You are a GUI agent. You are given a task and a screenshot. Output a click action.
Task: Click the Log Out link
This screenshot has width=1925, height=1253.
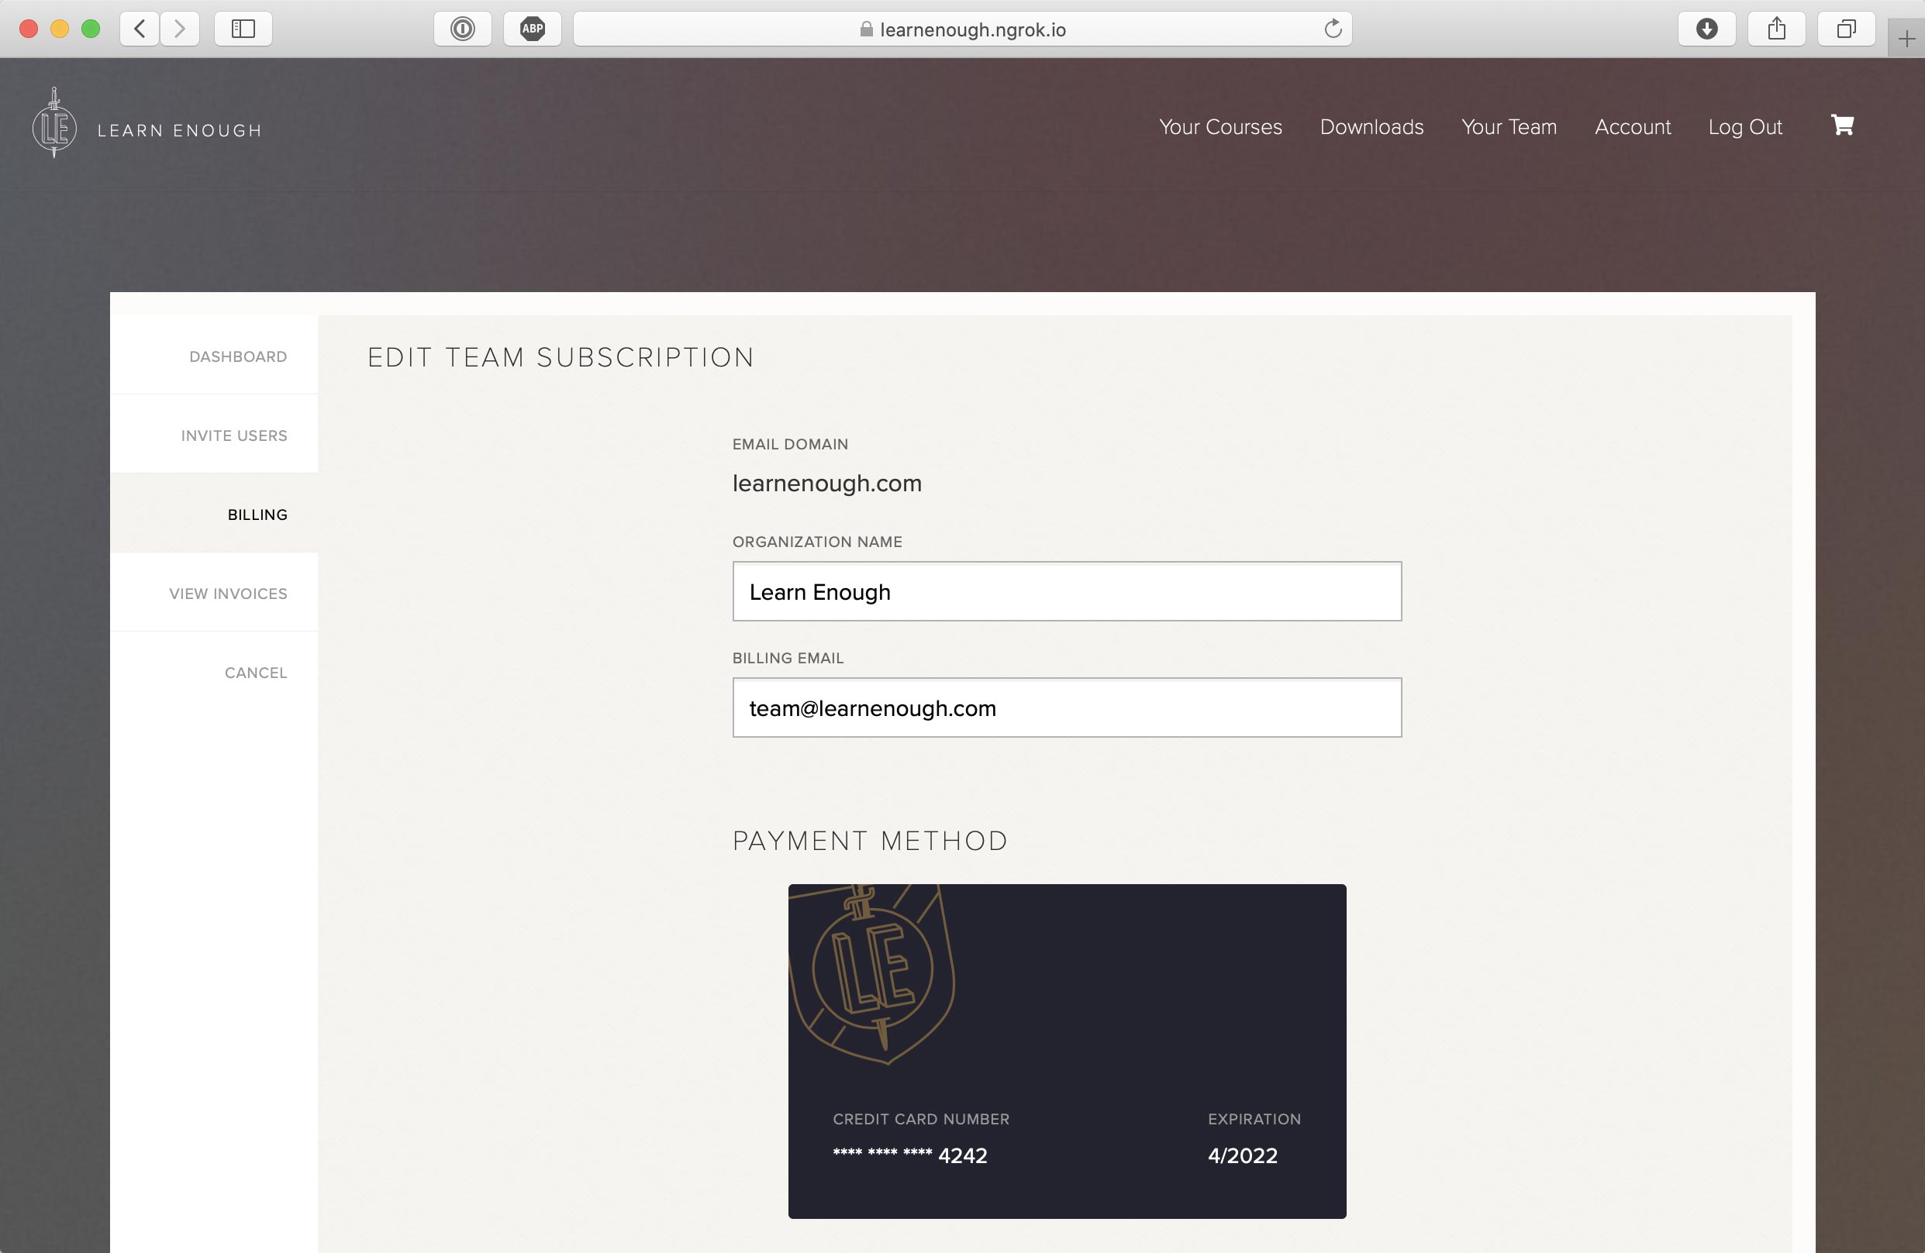click(1745, 127)
